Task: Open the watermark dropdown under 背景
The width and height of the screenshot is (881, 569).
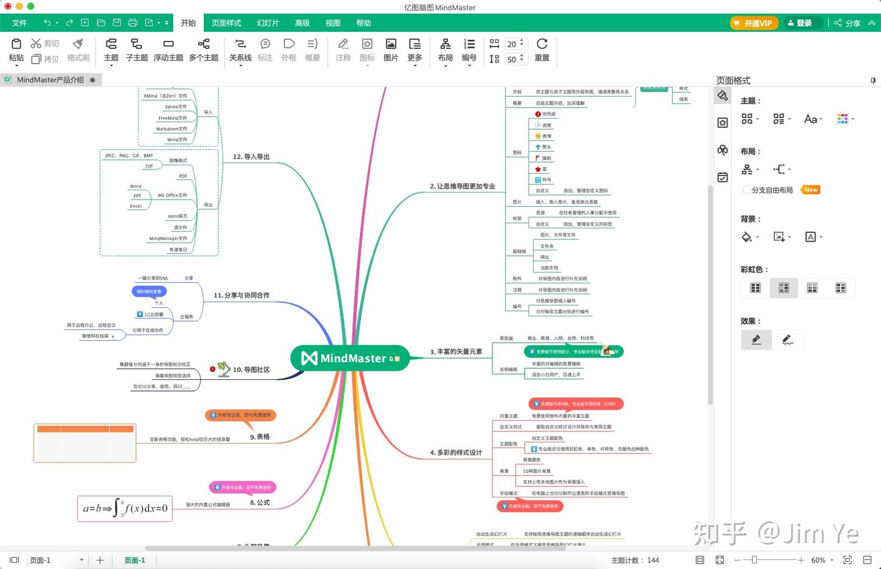Action: (814, 237)
